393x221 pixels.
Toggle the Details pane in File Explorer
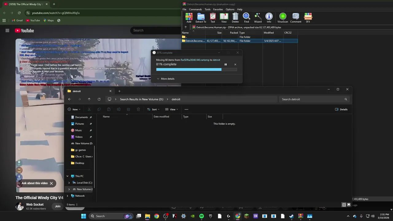tap(341, 109)
